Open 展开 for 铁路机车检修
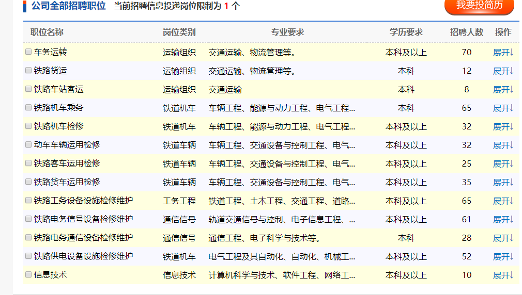 pyautogui.click(x=503, y=127)
